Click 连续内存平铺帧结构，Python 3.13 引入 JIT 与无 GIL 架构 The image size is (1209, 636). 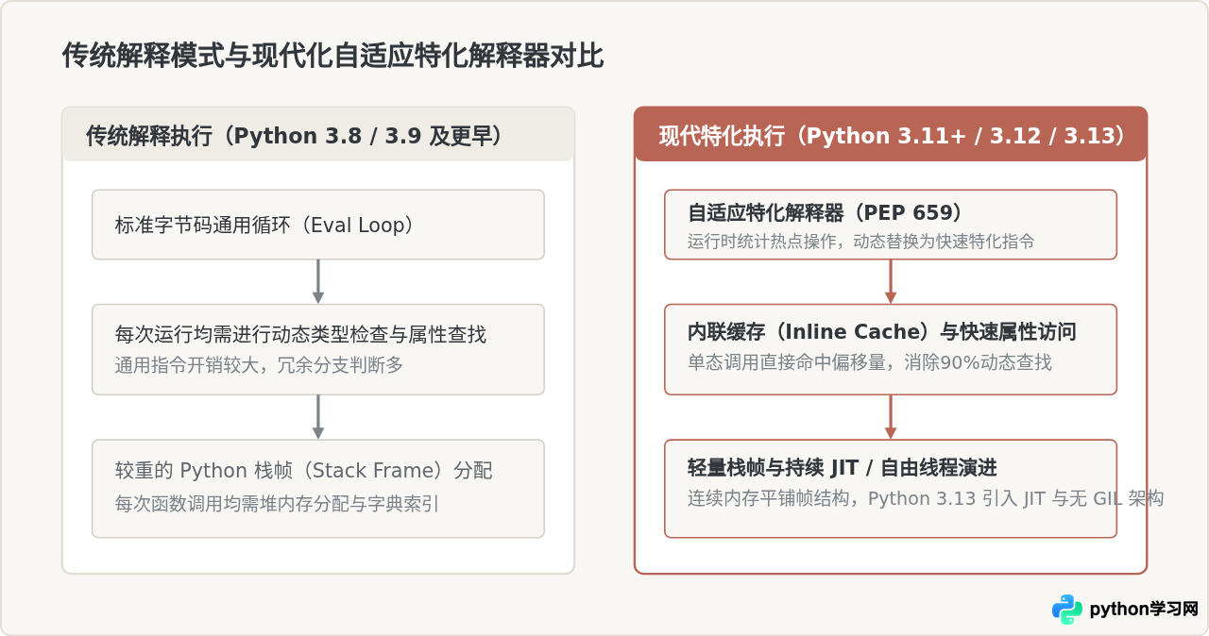(x=926, y=498)
